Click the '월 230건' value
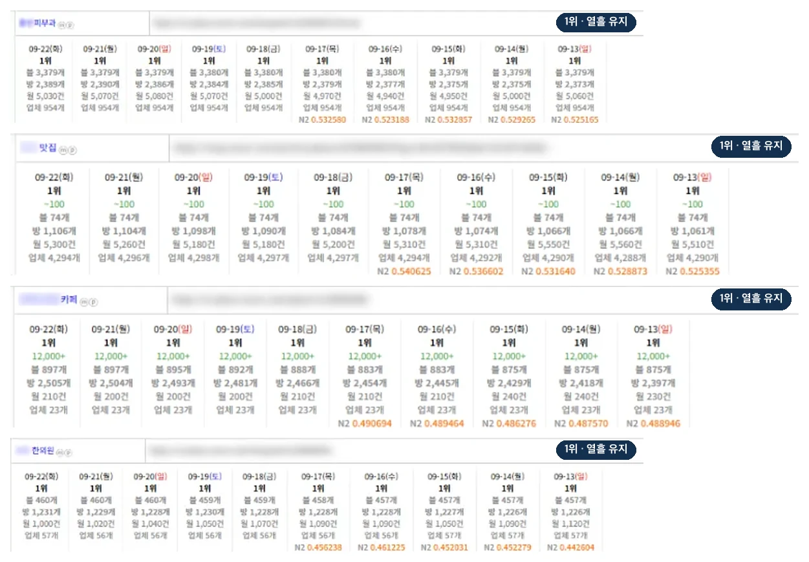 coord(653,396)
